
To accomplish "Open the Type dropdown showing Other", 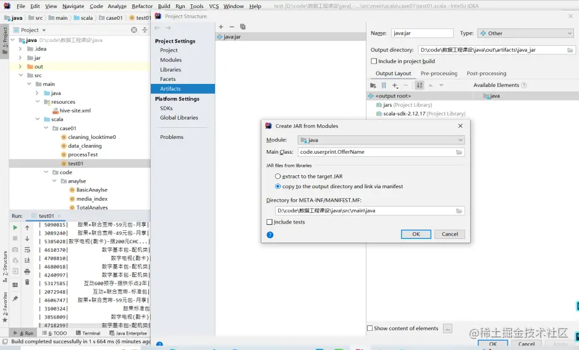I will [x=526, y=33].
